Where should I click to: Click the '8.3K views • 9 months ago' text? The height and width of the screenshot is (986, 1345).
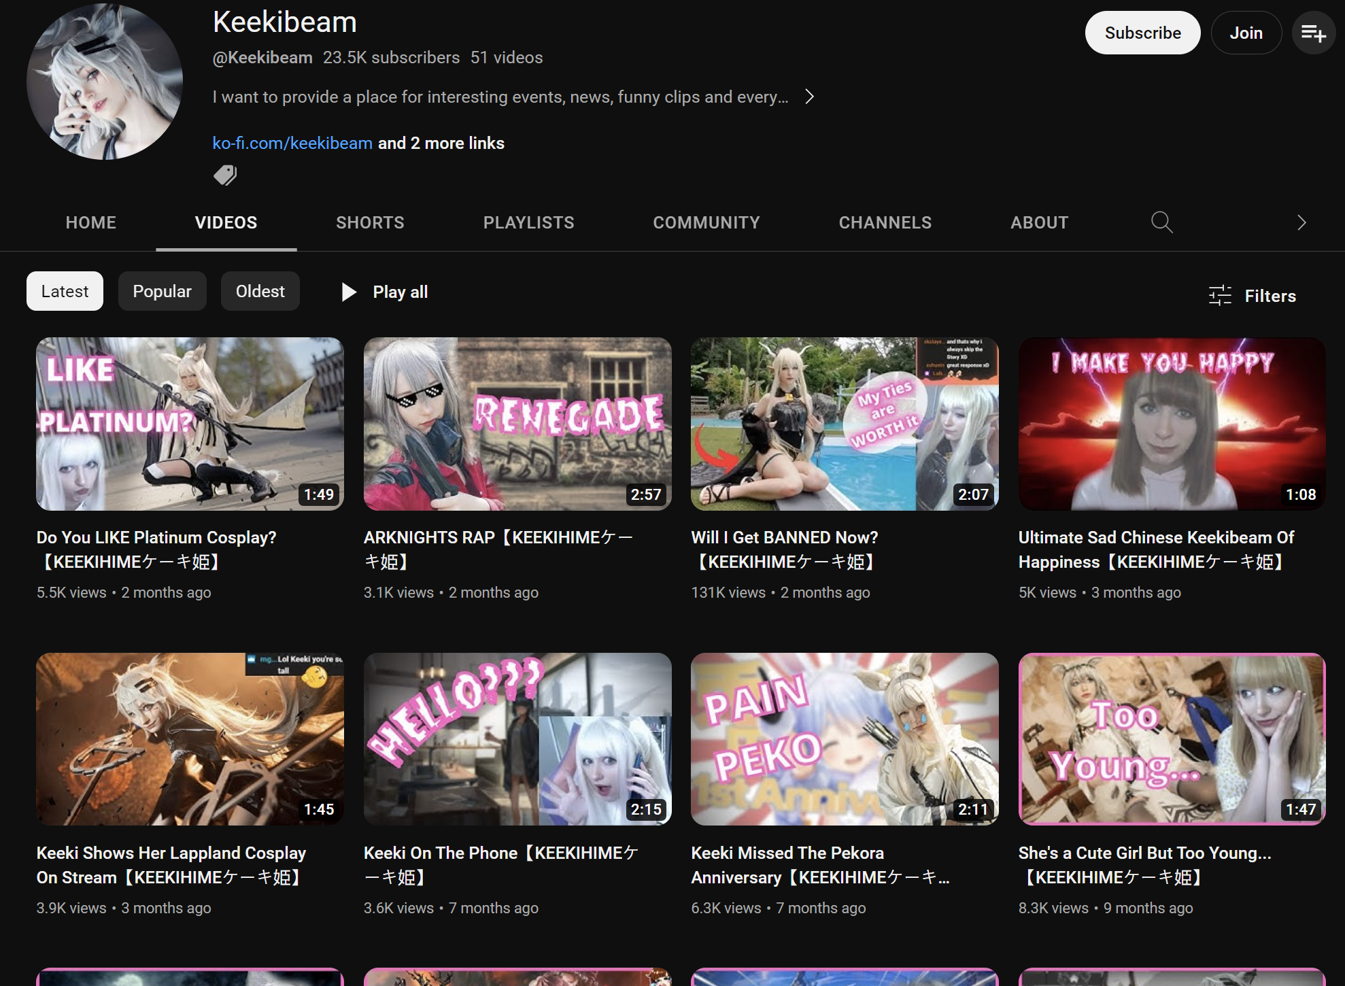[1106, 908]
